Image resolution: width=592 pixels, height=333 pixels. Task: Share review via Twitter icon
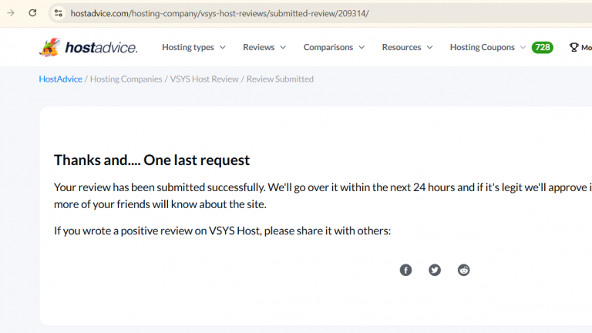point(435,270)
